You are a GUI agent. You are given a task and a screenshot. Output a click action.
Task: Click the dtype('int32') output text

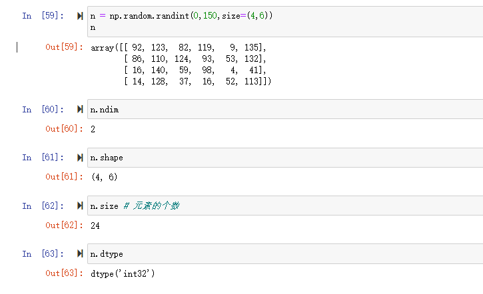[123, 273]
